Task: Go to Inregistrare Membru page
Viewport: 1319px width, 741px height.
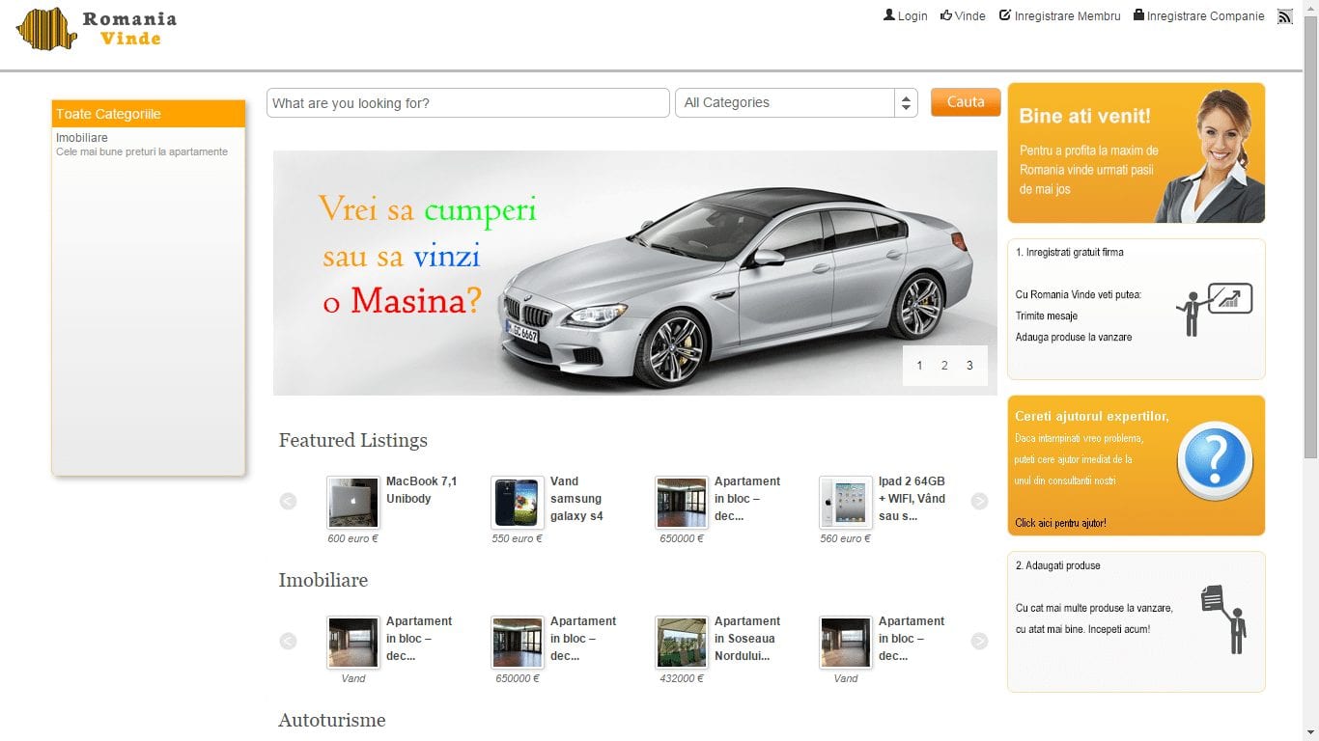Action: click(x=1060, y=16)
